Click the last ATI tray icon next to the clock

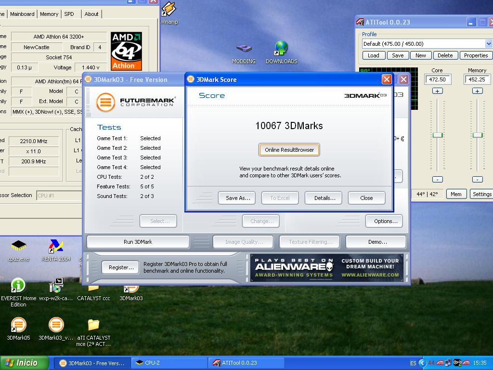(x=466, y=363)
